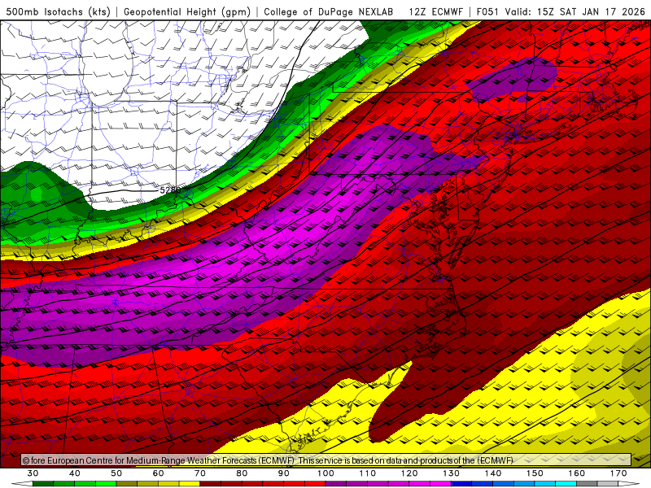Click the "12Z ECMWF" model run label
Image resolution: width=651 pixels, height=488 pixels.
pyautogui.click(x=435, y=11)
